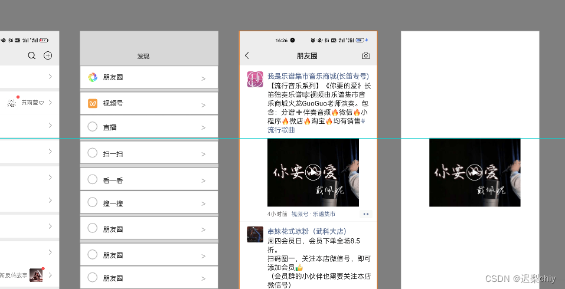Click the 4小时前 timestamp text
The image size is (565, 289).
click(x=277, y=214)
